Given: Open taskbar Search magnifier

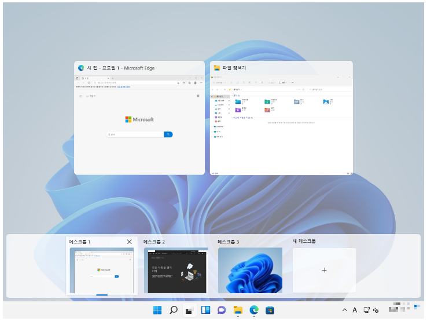Looking at the screenshot, I should (x=174, y=310).
